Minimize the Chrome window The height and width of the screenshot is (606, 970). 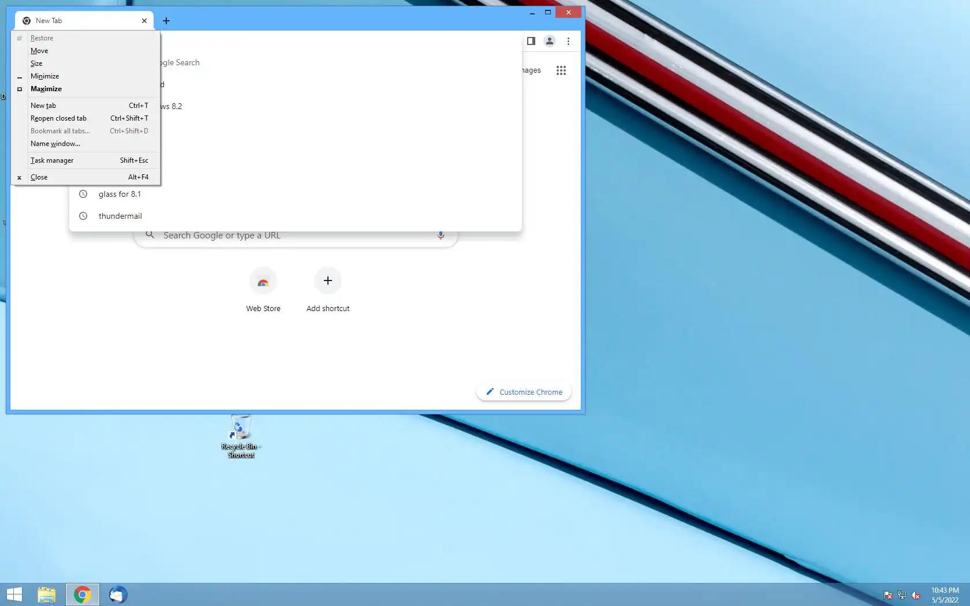pyautogui.click(x=532, y=12)
